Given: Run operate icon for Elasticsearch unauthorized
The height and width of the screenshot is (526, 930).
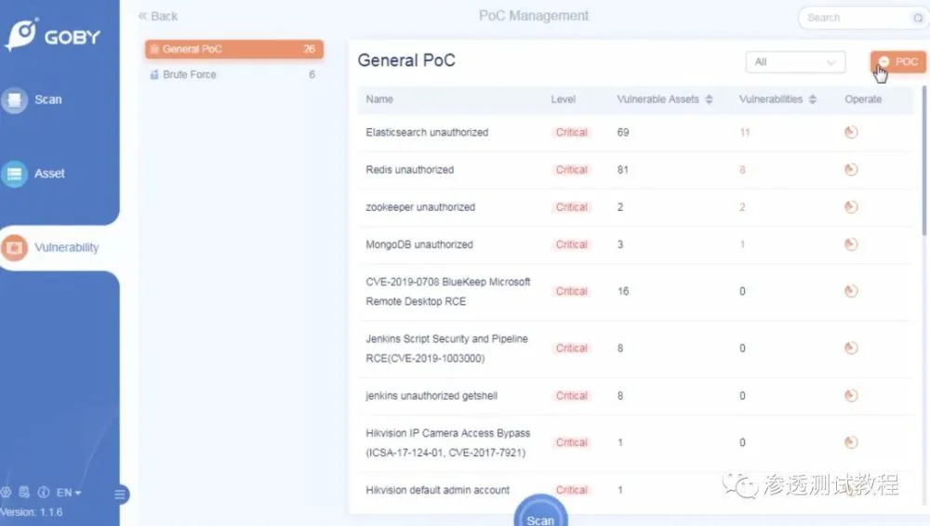Looking at the screenshot, I should [851, 132].
